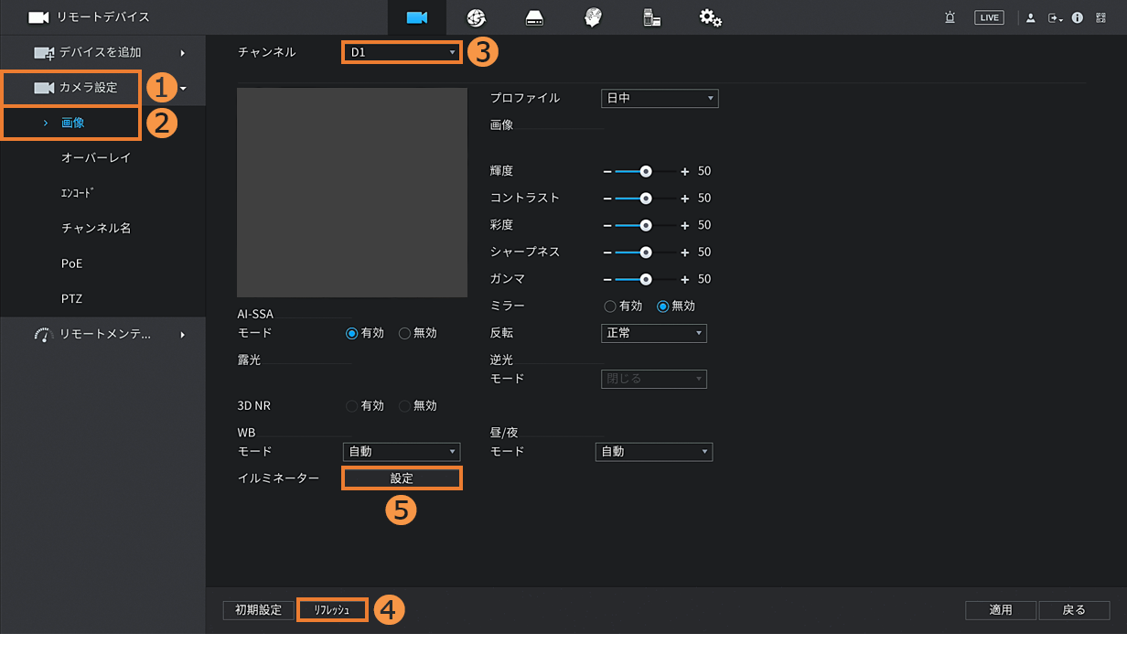Switch to LIVE view button
Image resolution: width=1127 pixels, height=655 pixels.
(x=989, y=17)
